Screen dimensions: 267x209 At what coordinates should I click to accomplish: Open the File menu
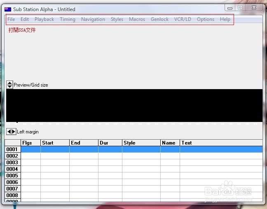[11, 19]
